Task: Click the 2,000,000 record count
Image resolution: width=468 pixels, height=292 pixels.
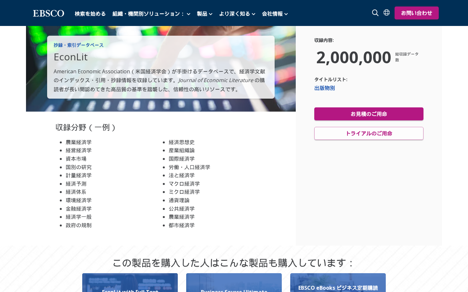Action: [x=354, y=57]
